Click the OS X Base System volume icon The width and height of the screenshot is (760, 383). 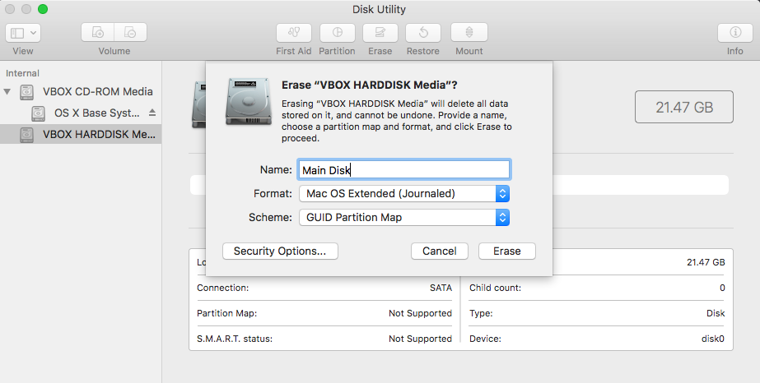point(39,113)
